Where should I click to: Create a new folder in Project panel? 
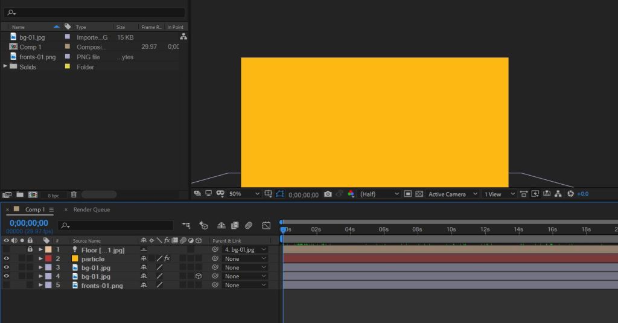(x=20, y=195)
